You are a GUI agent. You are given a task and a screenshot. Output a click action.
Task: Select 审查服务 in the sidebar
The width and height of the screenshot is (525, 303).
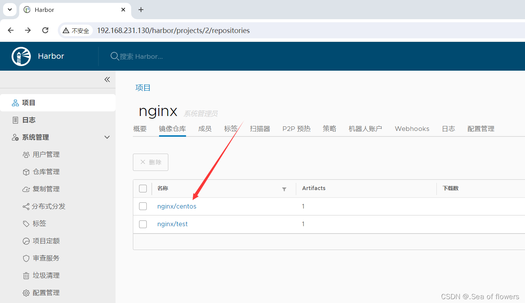(46, 258)
